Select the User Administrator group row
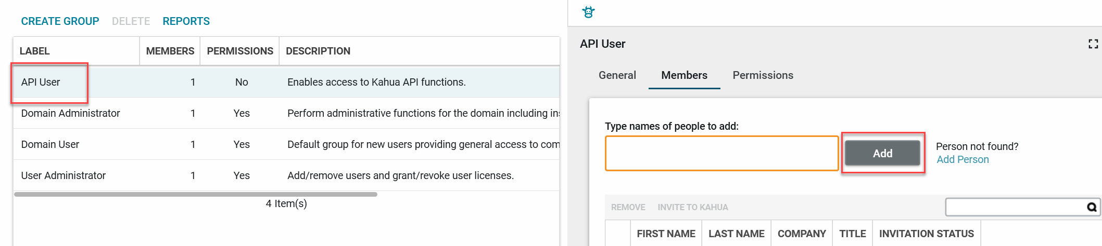1102x246 pixels. click(286, 175)
